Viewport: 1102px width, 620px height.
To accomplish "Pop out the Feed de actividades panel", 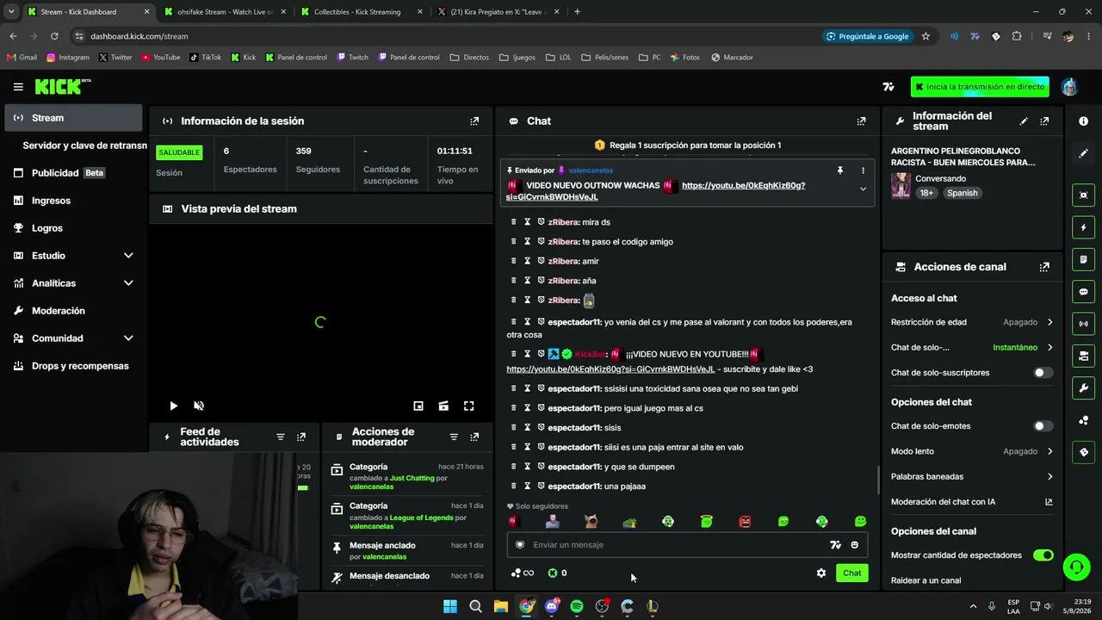I will click(x=301, y=437).
